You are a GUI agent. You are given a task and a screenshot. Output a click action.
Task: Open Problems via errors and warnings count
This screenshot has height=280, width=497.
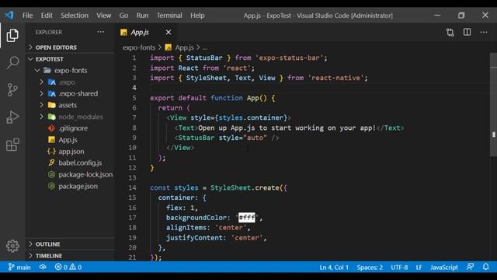coord(68,268)
